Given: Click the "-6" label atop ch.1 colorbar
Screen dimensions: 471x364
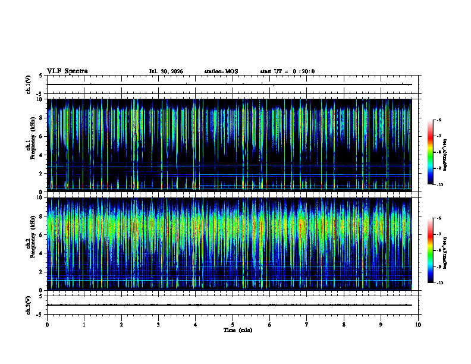Looking at the screenshot, I should [x=439, y=120].
